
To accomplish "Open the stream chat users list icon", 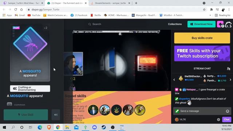I will click(228, 68).
